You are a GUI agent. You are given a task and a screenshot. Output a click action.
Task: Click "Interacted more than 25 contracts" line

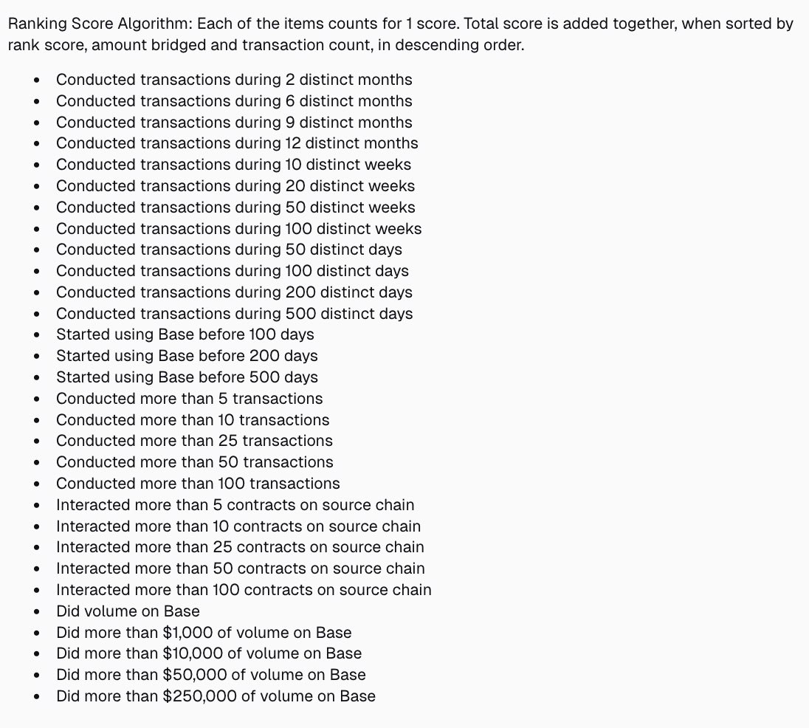(240, 547)
